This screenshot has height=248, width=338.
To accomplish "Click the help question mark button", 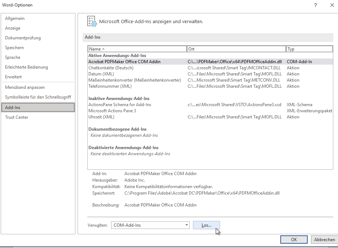I will point(315,5).
